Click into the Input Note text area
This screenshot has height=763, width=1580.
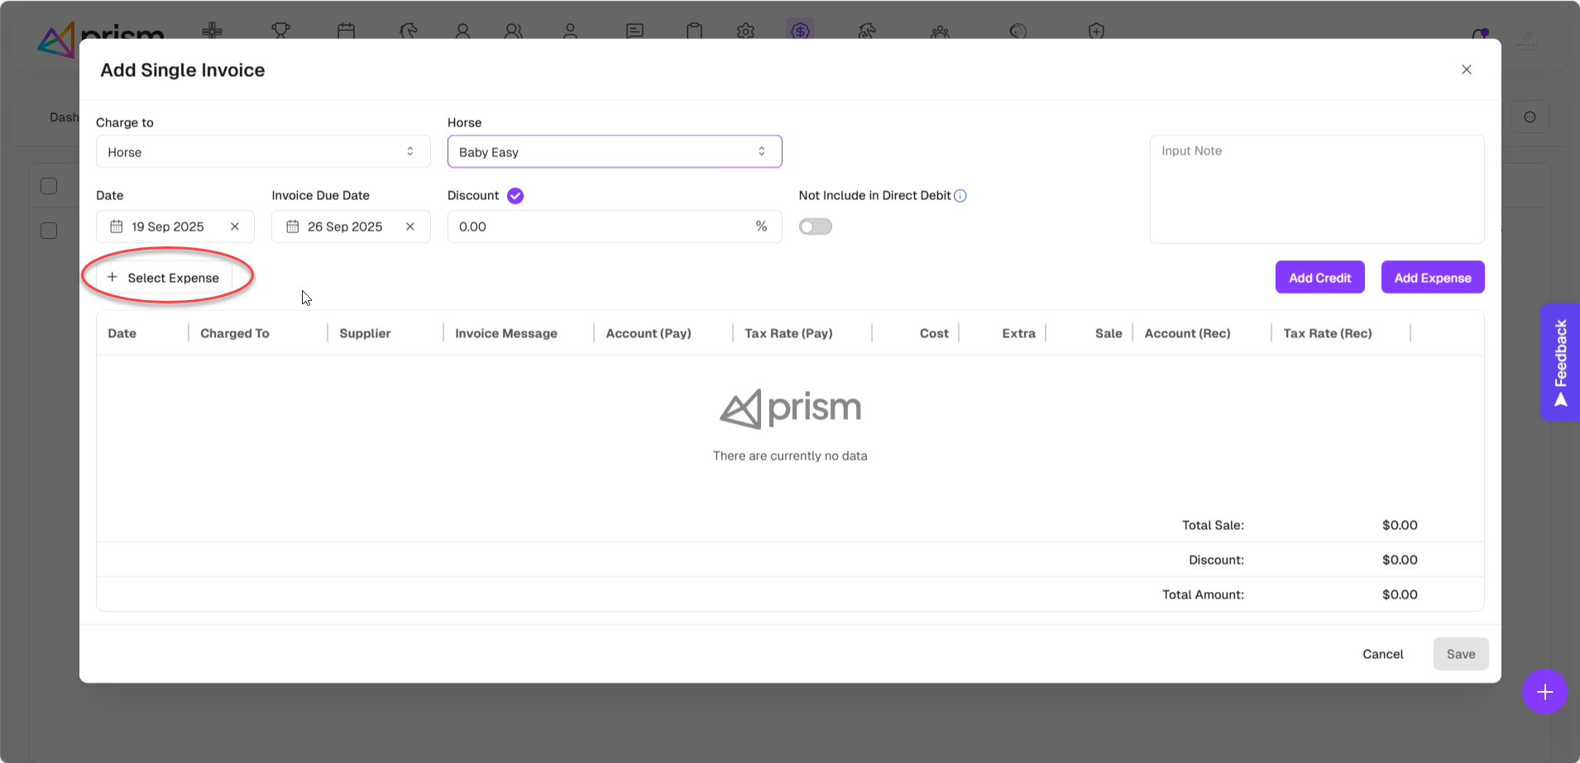[1316, 190]
